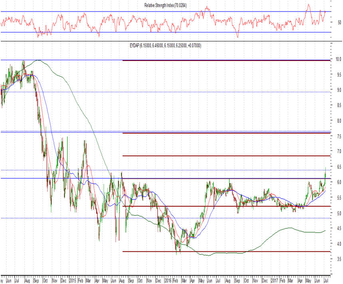Click the 6.0 price axis label
This screenshot has height=284, width=343.
coord(339,182)
